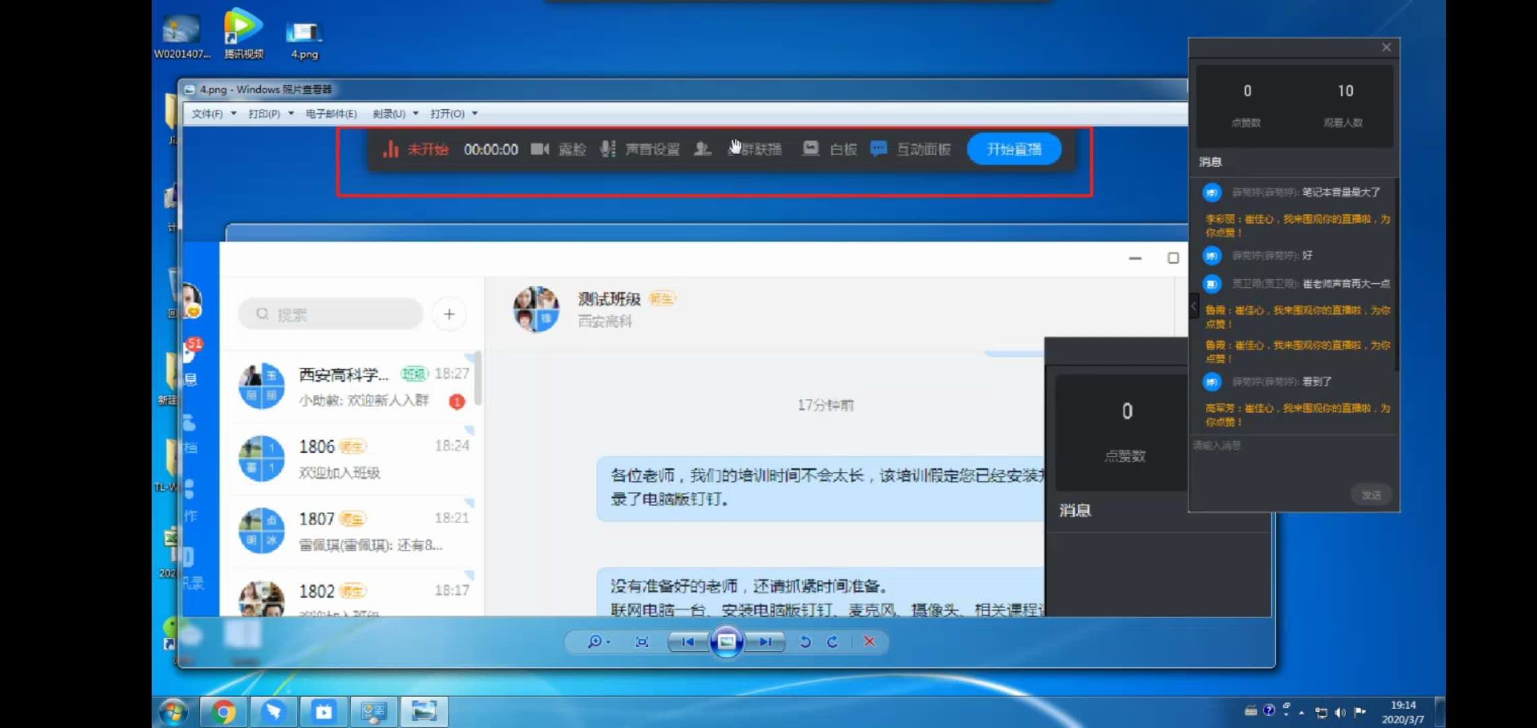Expand the 打印(P) dropdown arrow
Viewport: 1537px width, 728px height.
click(x=291, y=114)
